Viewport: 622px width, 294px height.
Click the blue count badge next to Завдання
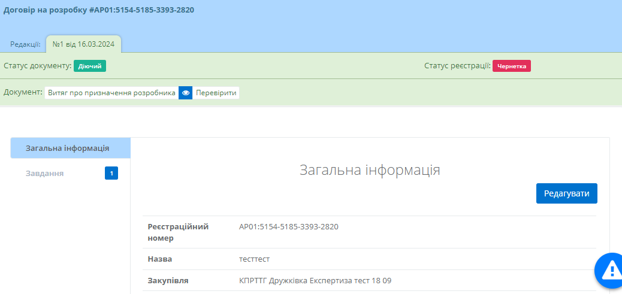[111, 174]
